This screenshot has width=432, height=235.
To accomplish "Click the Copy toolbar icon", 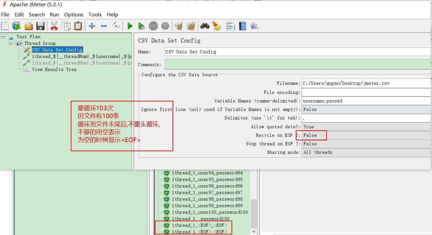I will click(66, 26).
